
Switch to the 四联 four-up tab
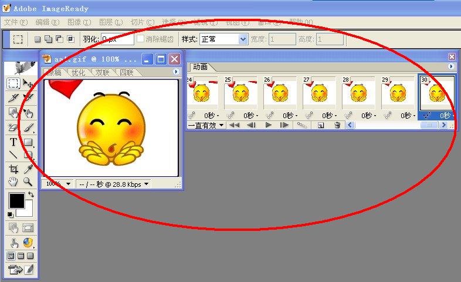127,72
